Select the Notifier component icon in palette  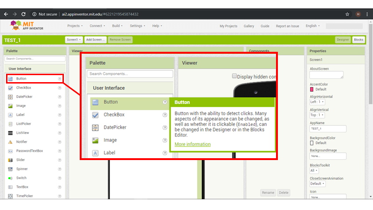click(x=10, y=142)
